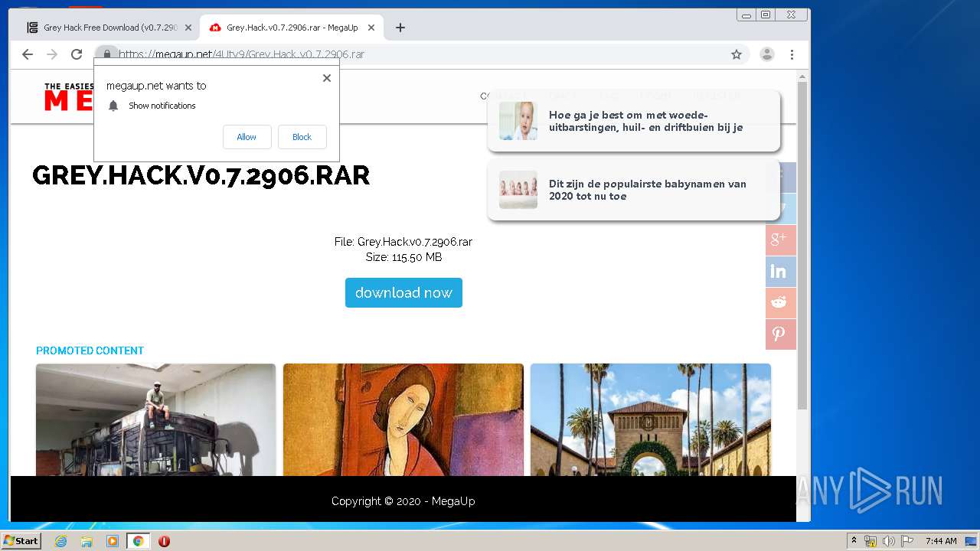This screenshot has height=551, width=980.
Task: Click the MegaUp logo
Action: tap(69, 97)
